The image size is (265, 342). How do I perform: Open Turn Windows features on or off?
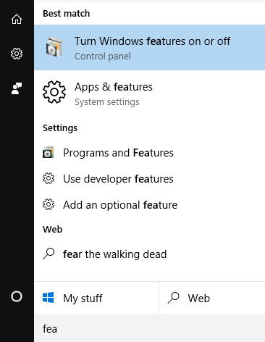point(150,47)
